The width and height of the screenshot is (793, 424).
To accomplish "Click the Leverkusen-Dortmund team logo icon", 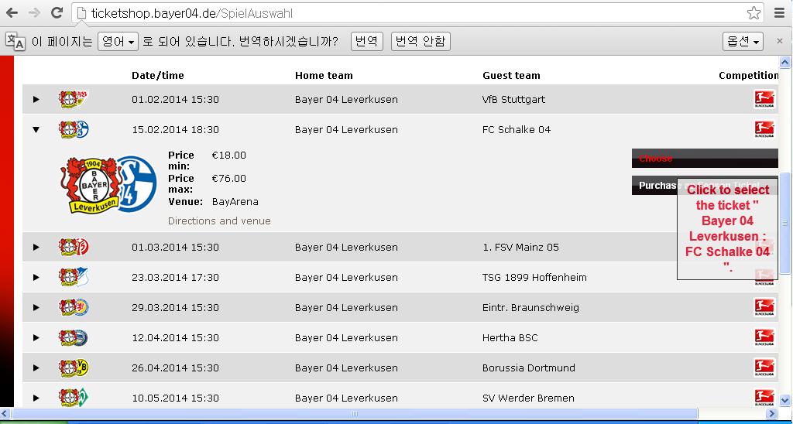I will tap(74, 368).
